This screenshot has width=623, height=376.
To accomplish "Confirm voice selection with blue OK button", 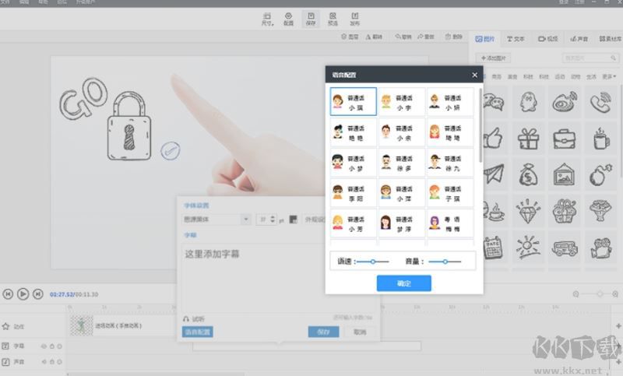I will click(x=403, y=283).
